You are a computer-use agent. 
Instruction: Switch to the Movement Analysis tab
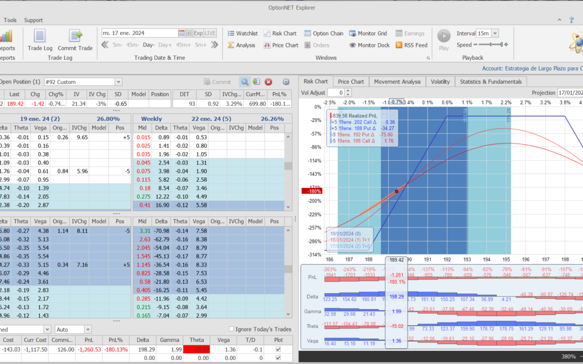click(397, 81)
